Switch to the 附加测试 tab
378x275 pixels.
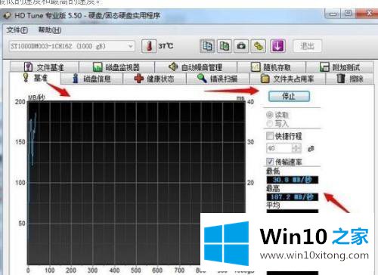[x=339, y=67]
